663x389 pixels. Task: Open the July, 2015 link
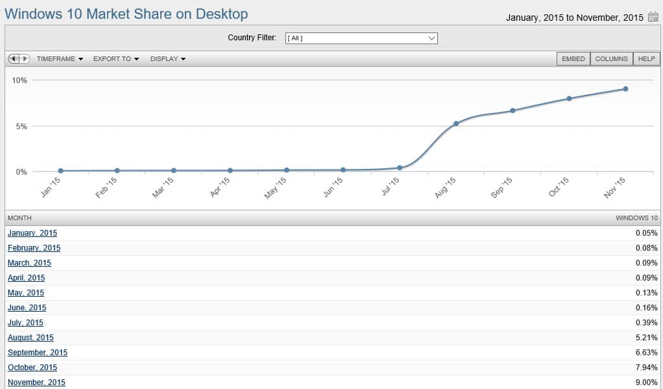click(x=25, y=323)
